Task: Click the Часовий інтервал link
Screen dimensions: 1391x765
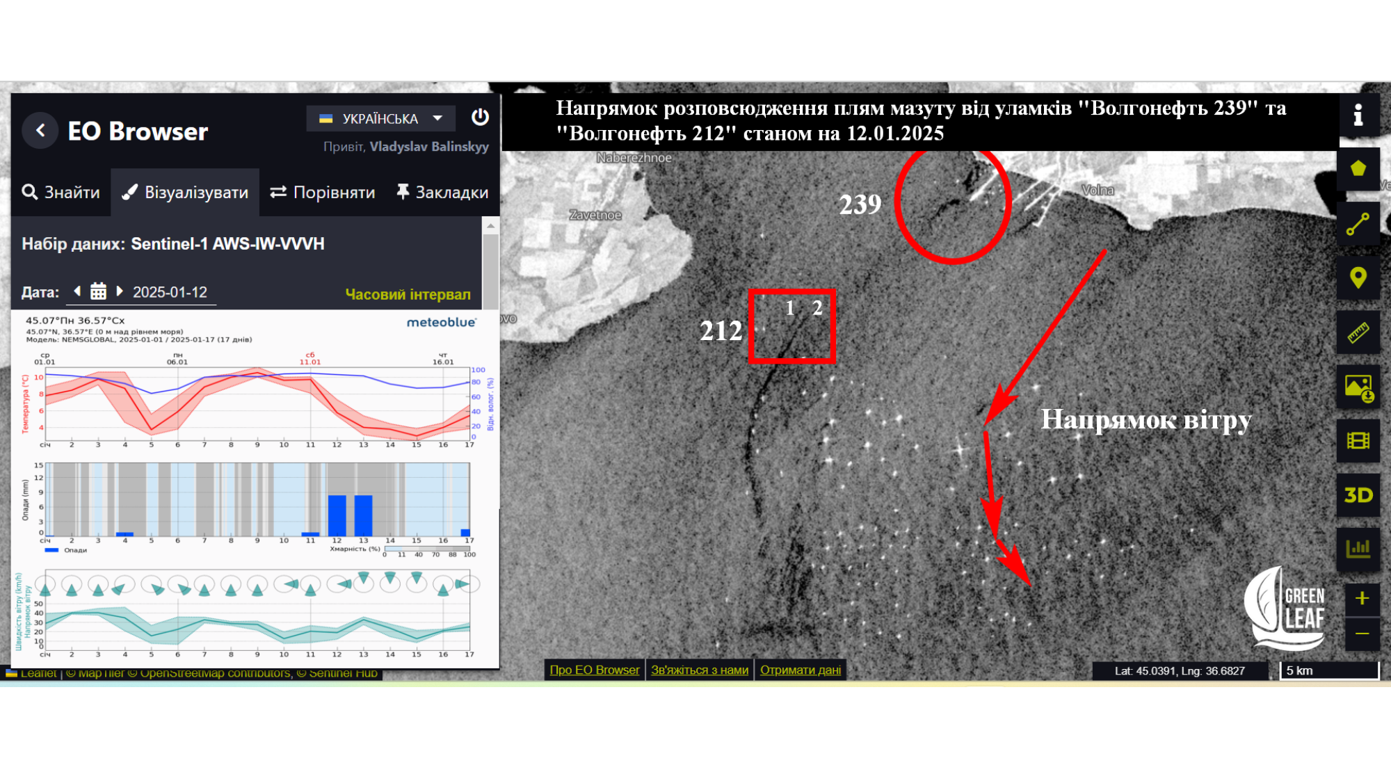Action: 408,294
